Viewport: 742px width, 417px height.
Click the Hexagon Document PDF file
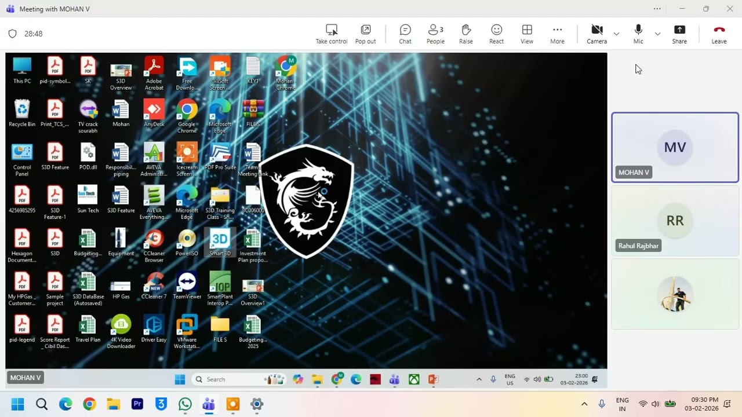[22, 246]
